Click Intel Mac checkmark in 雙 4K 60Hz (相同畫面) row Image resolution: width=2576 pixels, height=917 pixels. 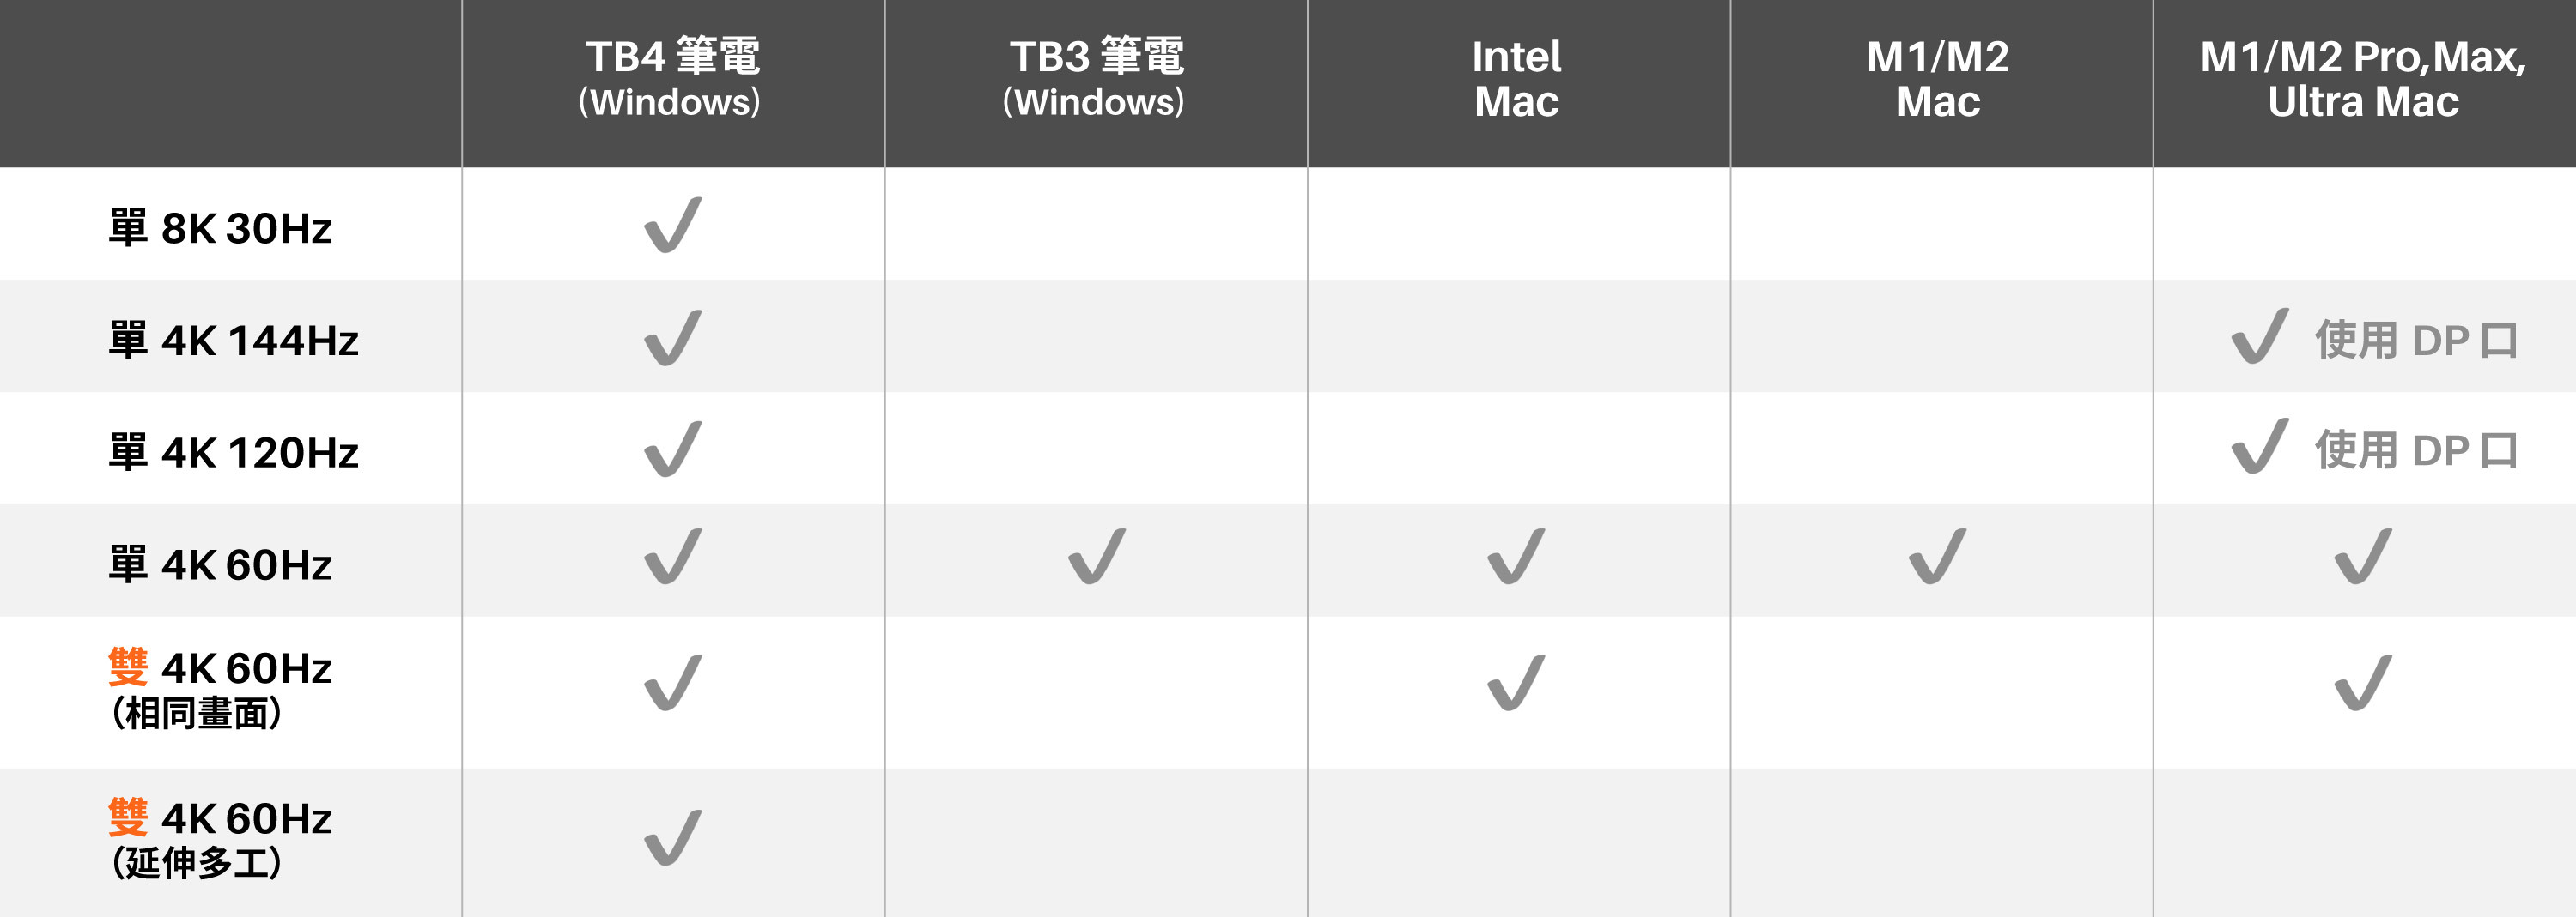coord(1516,684)
